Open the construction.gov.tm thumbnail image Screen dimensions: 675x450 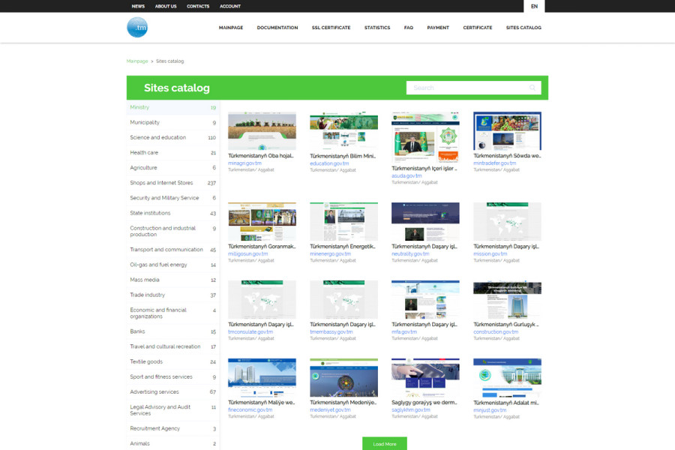pyautogui.click(x=507, y=299)
